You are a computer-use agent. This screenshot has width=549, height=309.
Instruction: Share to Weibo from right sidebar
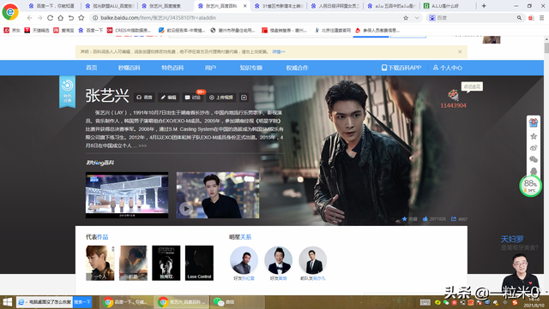(534, 148)
